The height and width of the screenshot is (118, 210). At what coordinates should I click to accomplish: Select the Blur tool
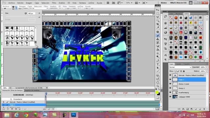coord(158,53)
